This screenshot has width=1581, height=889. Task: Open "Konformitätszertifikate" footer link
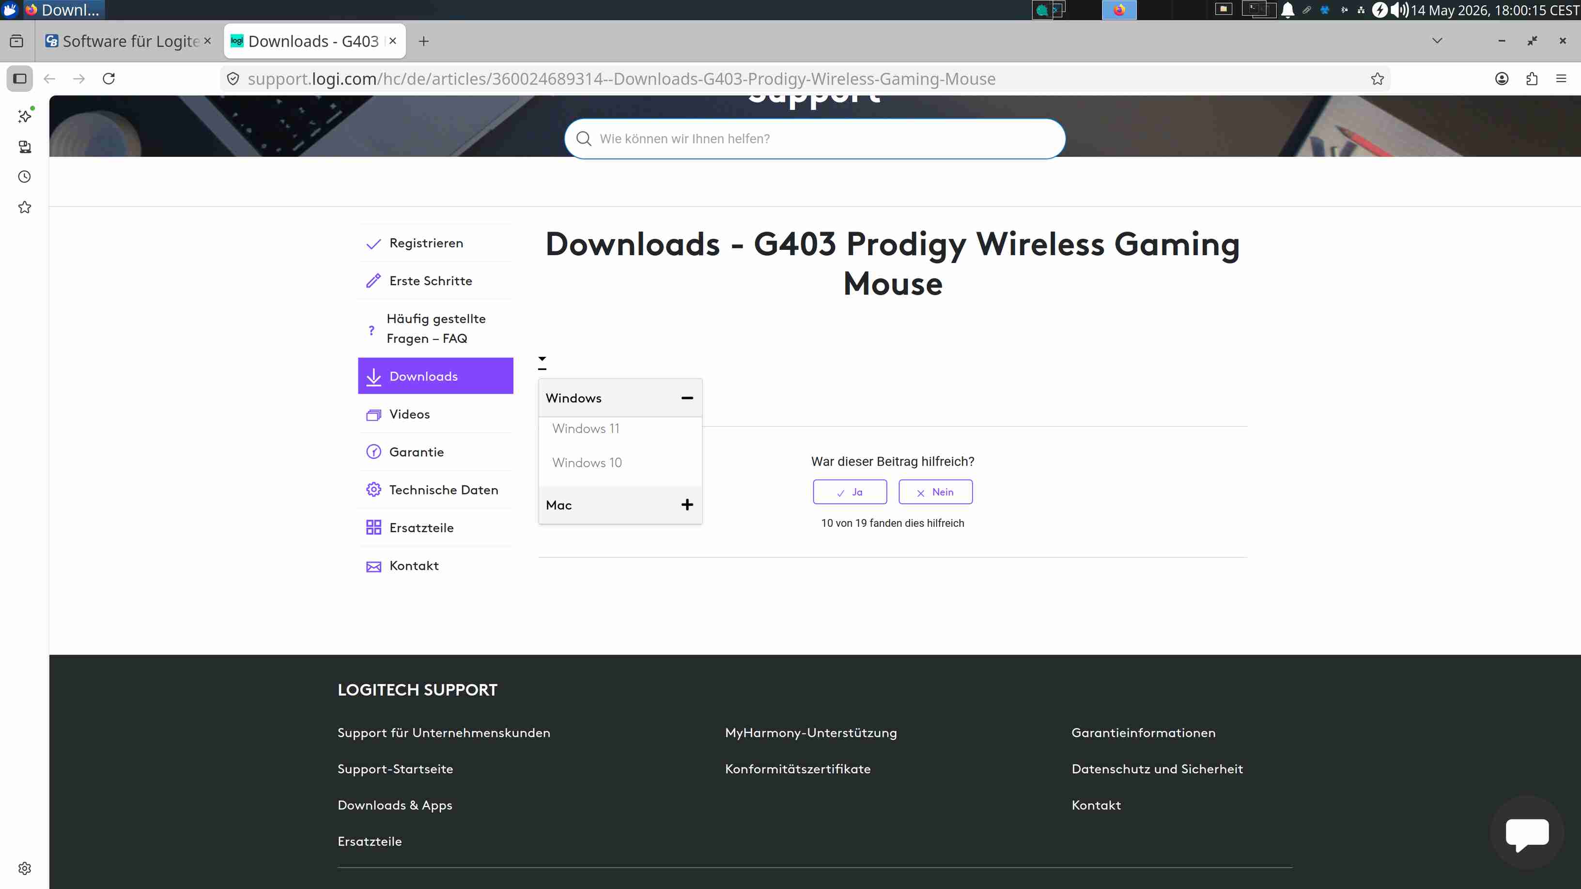[798, 769]
